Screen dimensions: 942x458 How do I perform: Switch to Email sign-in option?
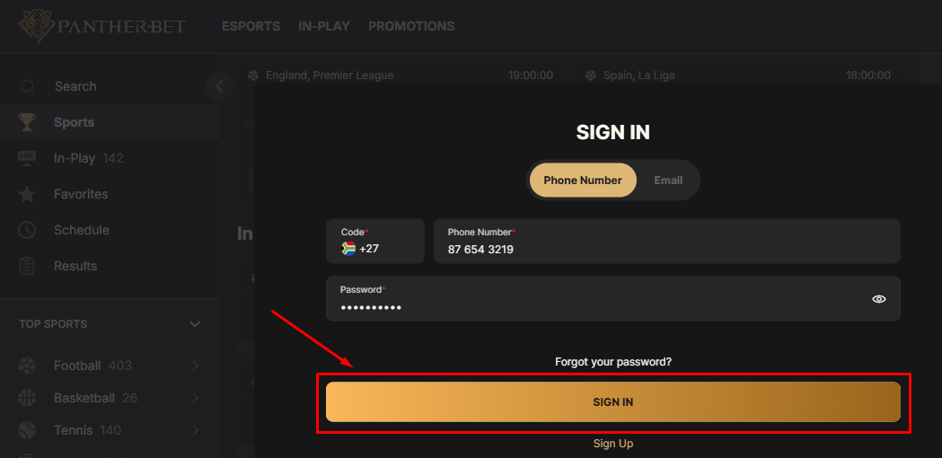pyautogui.click(x=668, y=181)
